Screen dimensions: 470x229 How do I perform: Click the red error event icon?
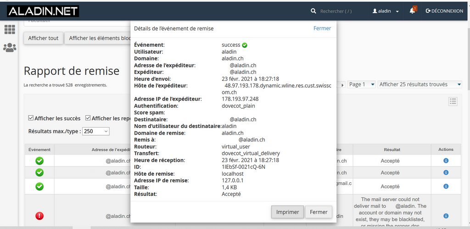point(39,216)
